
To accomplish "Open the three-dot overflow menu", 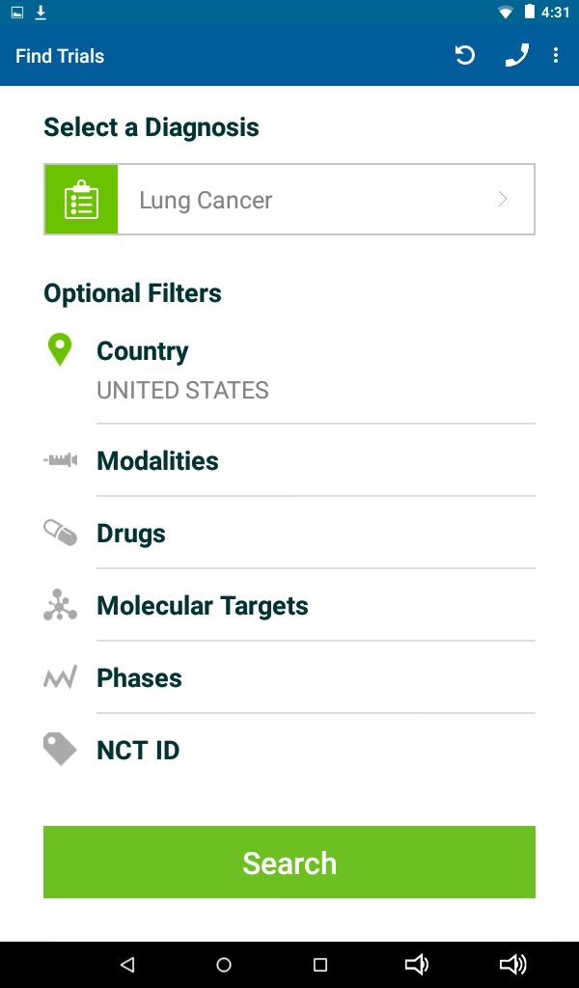I will pos(556,55).
